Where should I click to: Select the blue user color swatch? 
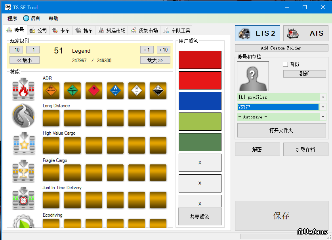200,101
